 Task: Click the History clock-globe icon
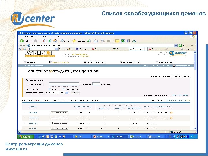click(89, 41)
